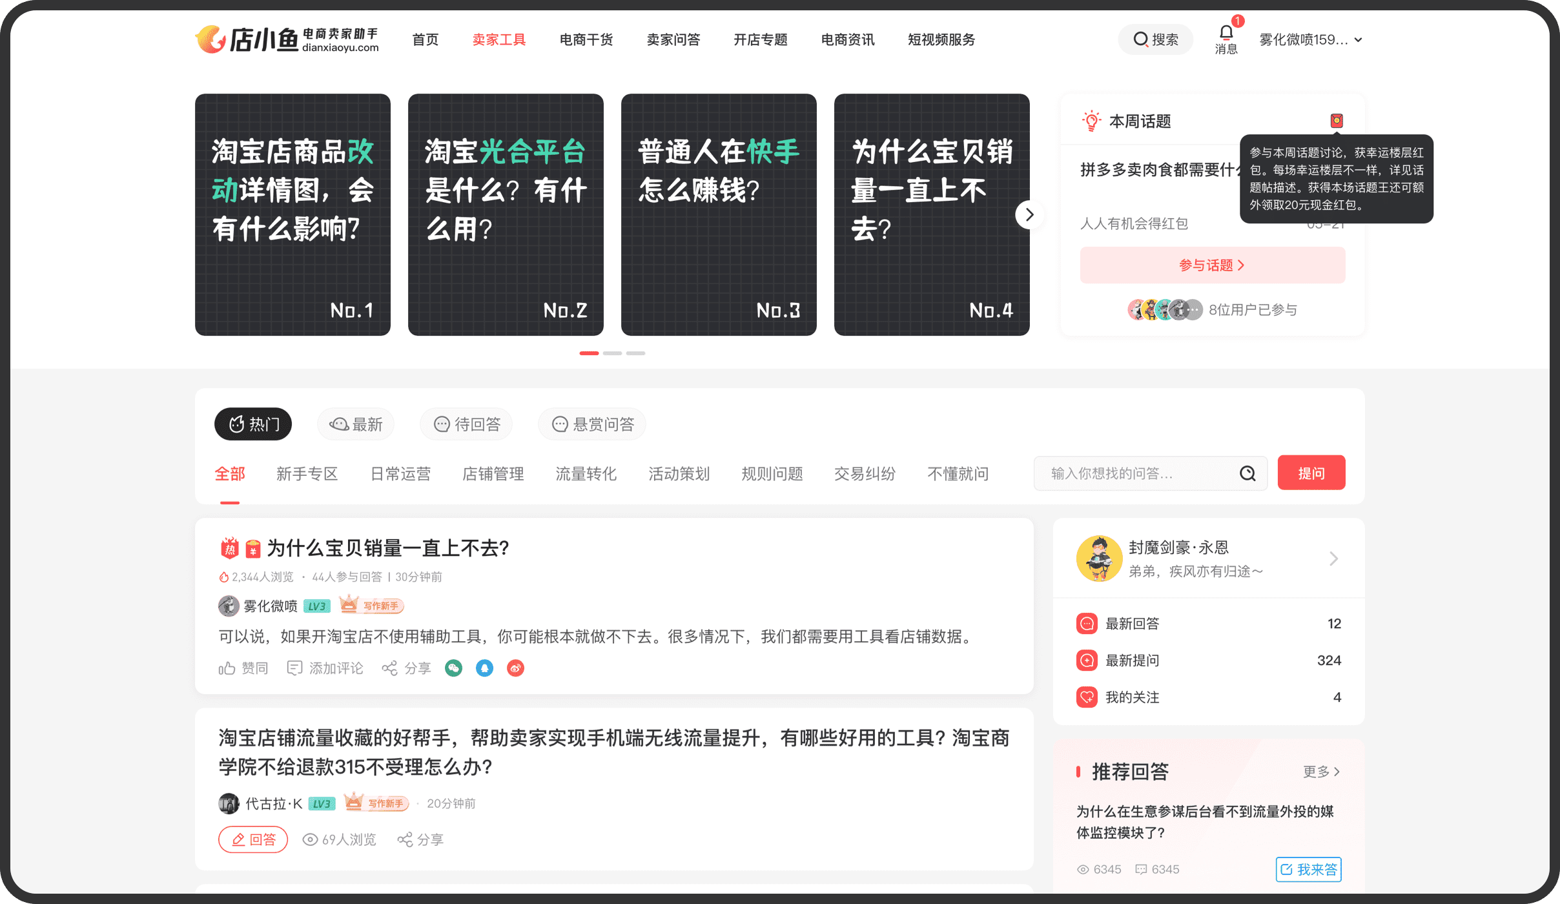Image resolution: width=1560 pixels, height=904 pixels.
Task: Click the lightbulb icon beside 本周话题
Action: click(x=1091, y=121)
